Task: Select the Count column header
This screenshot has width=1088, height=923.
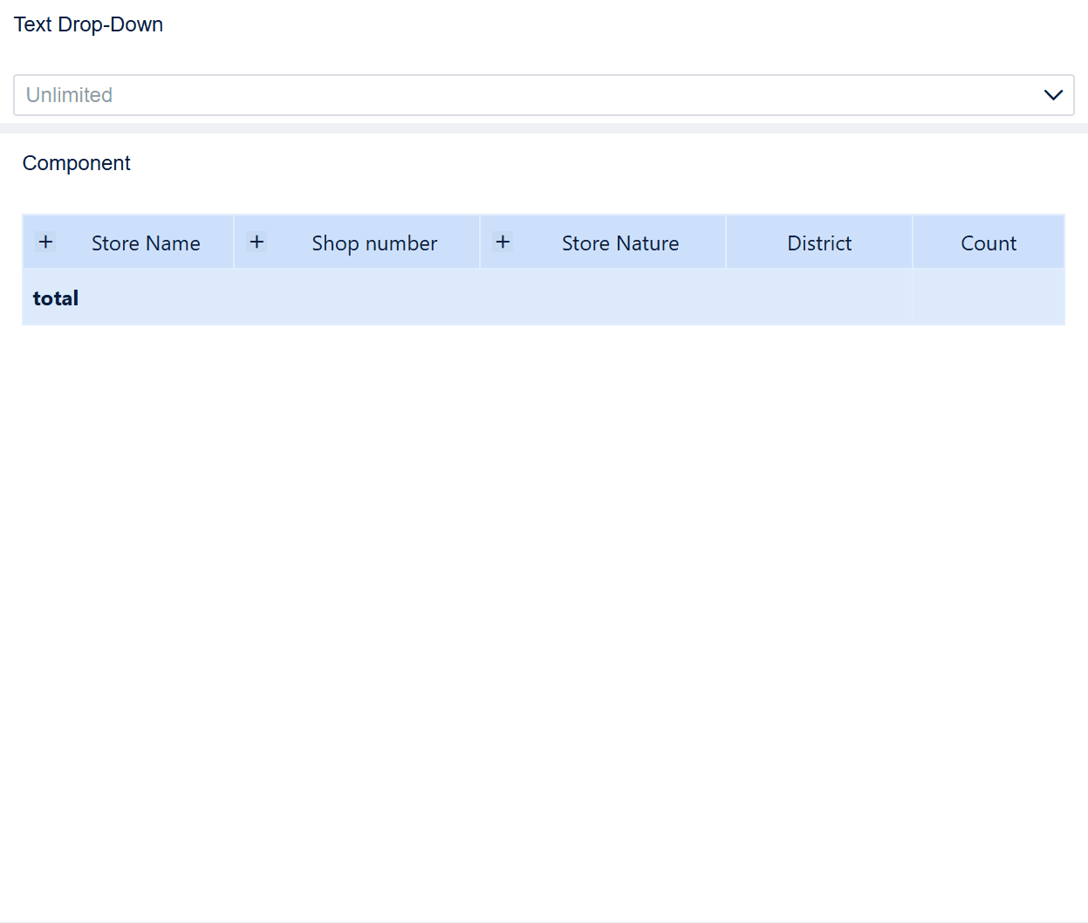Action: coord(989,243)
